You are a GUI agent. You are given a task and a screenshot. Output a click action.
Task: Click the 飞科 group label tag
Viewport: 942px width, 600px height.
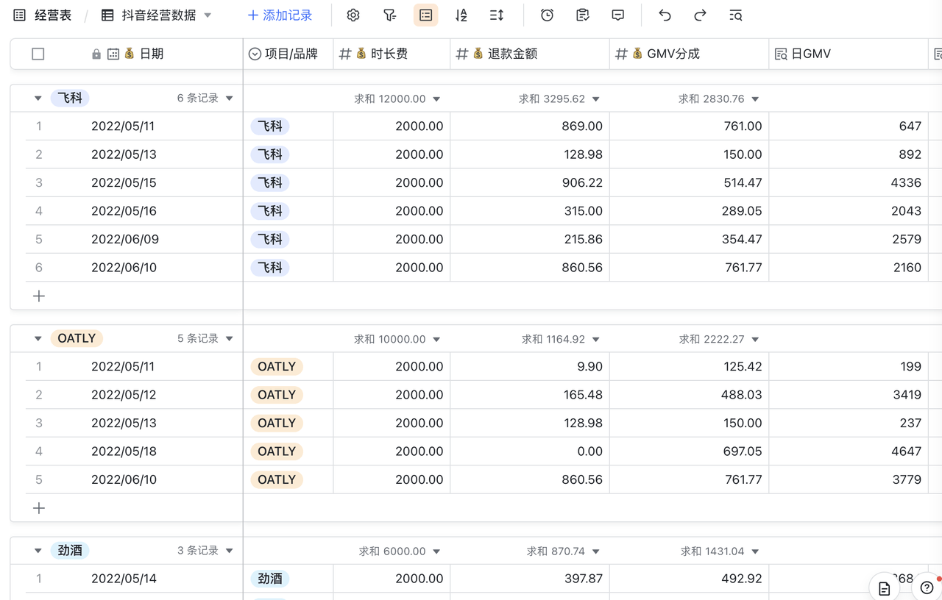[x=70, y=98]
